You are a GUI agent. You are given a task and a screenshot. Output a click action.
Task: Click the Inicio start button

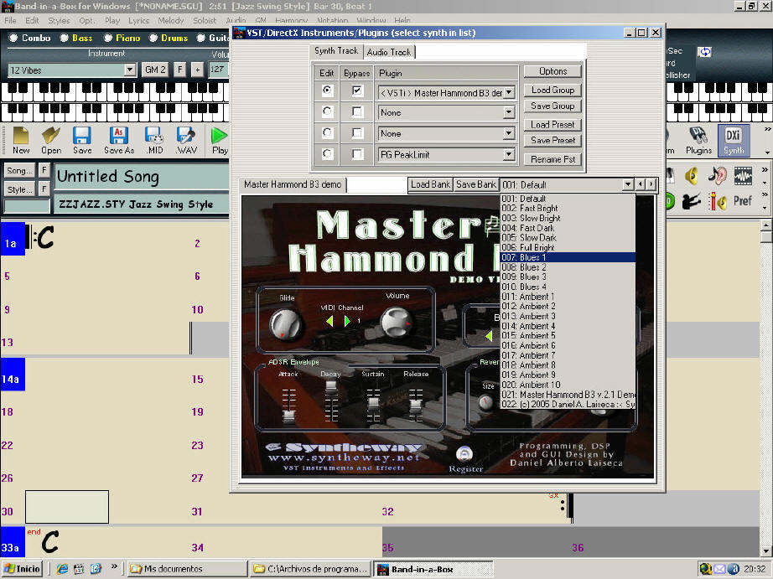click(x=22, y=569)
